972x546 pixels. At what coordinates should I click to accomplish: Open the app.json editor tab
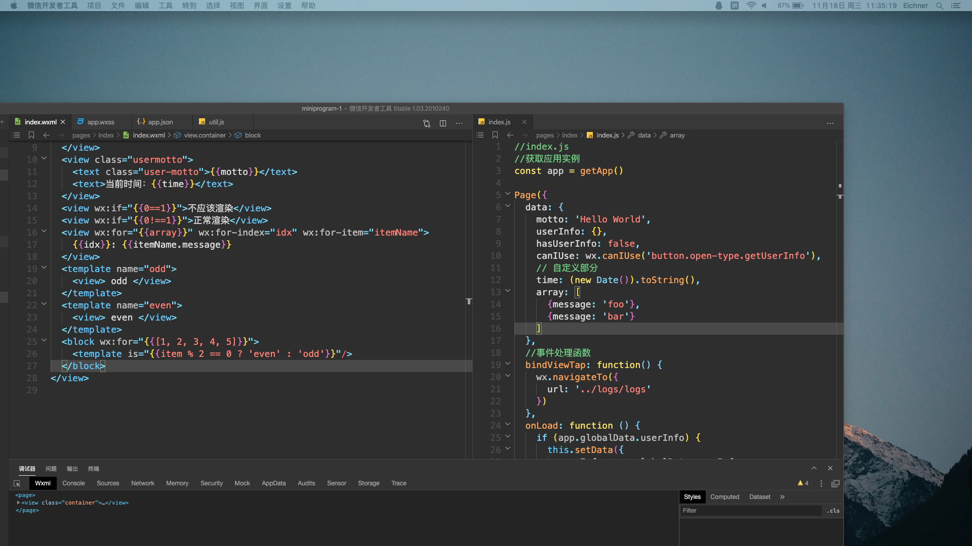[x=160, y=122]
